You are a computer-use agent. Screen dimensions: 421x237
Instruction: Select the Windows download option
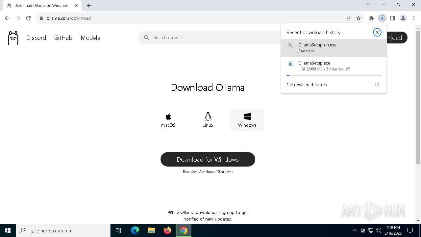tap(247, 120)
